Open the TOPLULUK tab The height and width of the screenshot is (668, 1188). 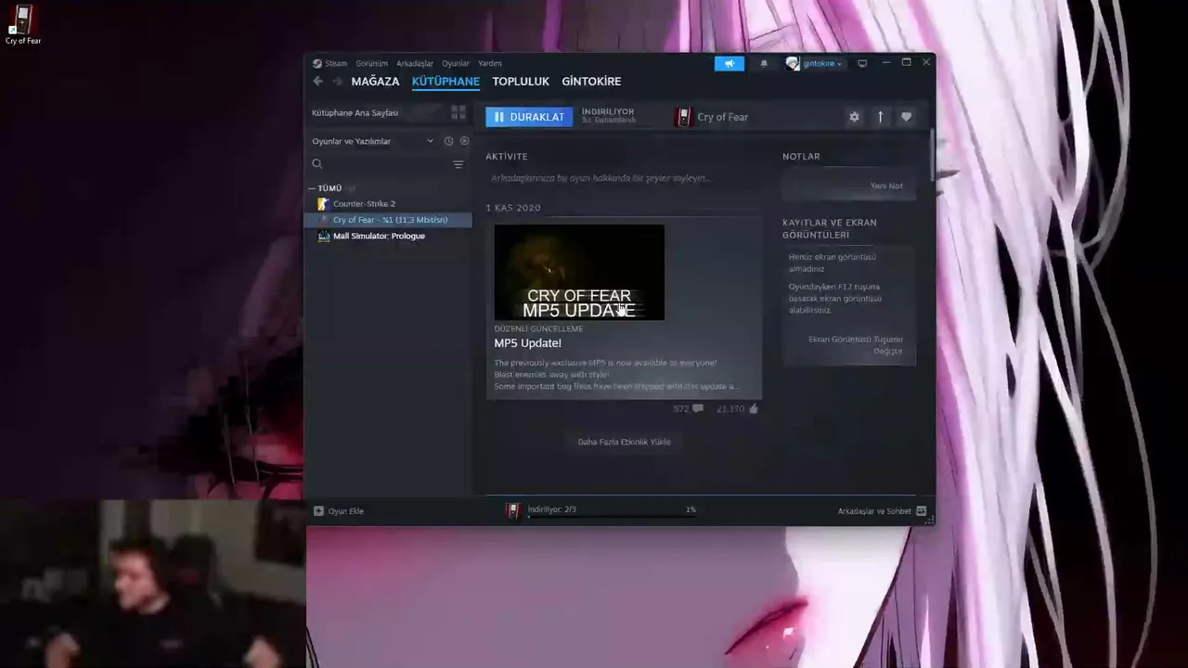521,82
